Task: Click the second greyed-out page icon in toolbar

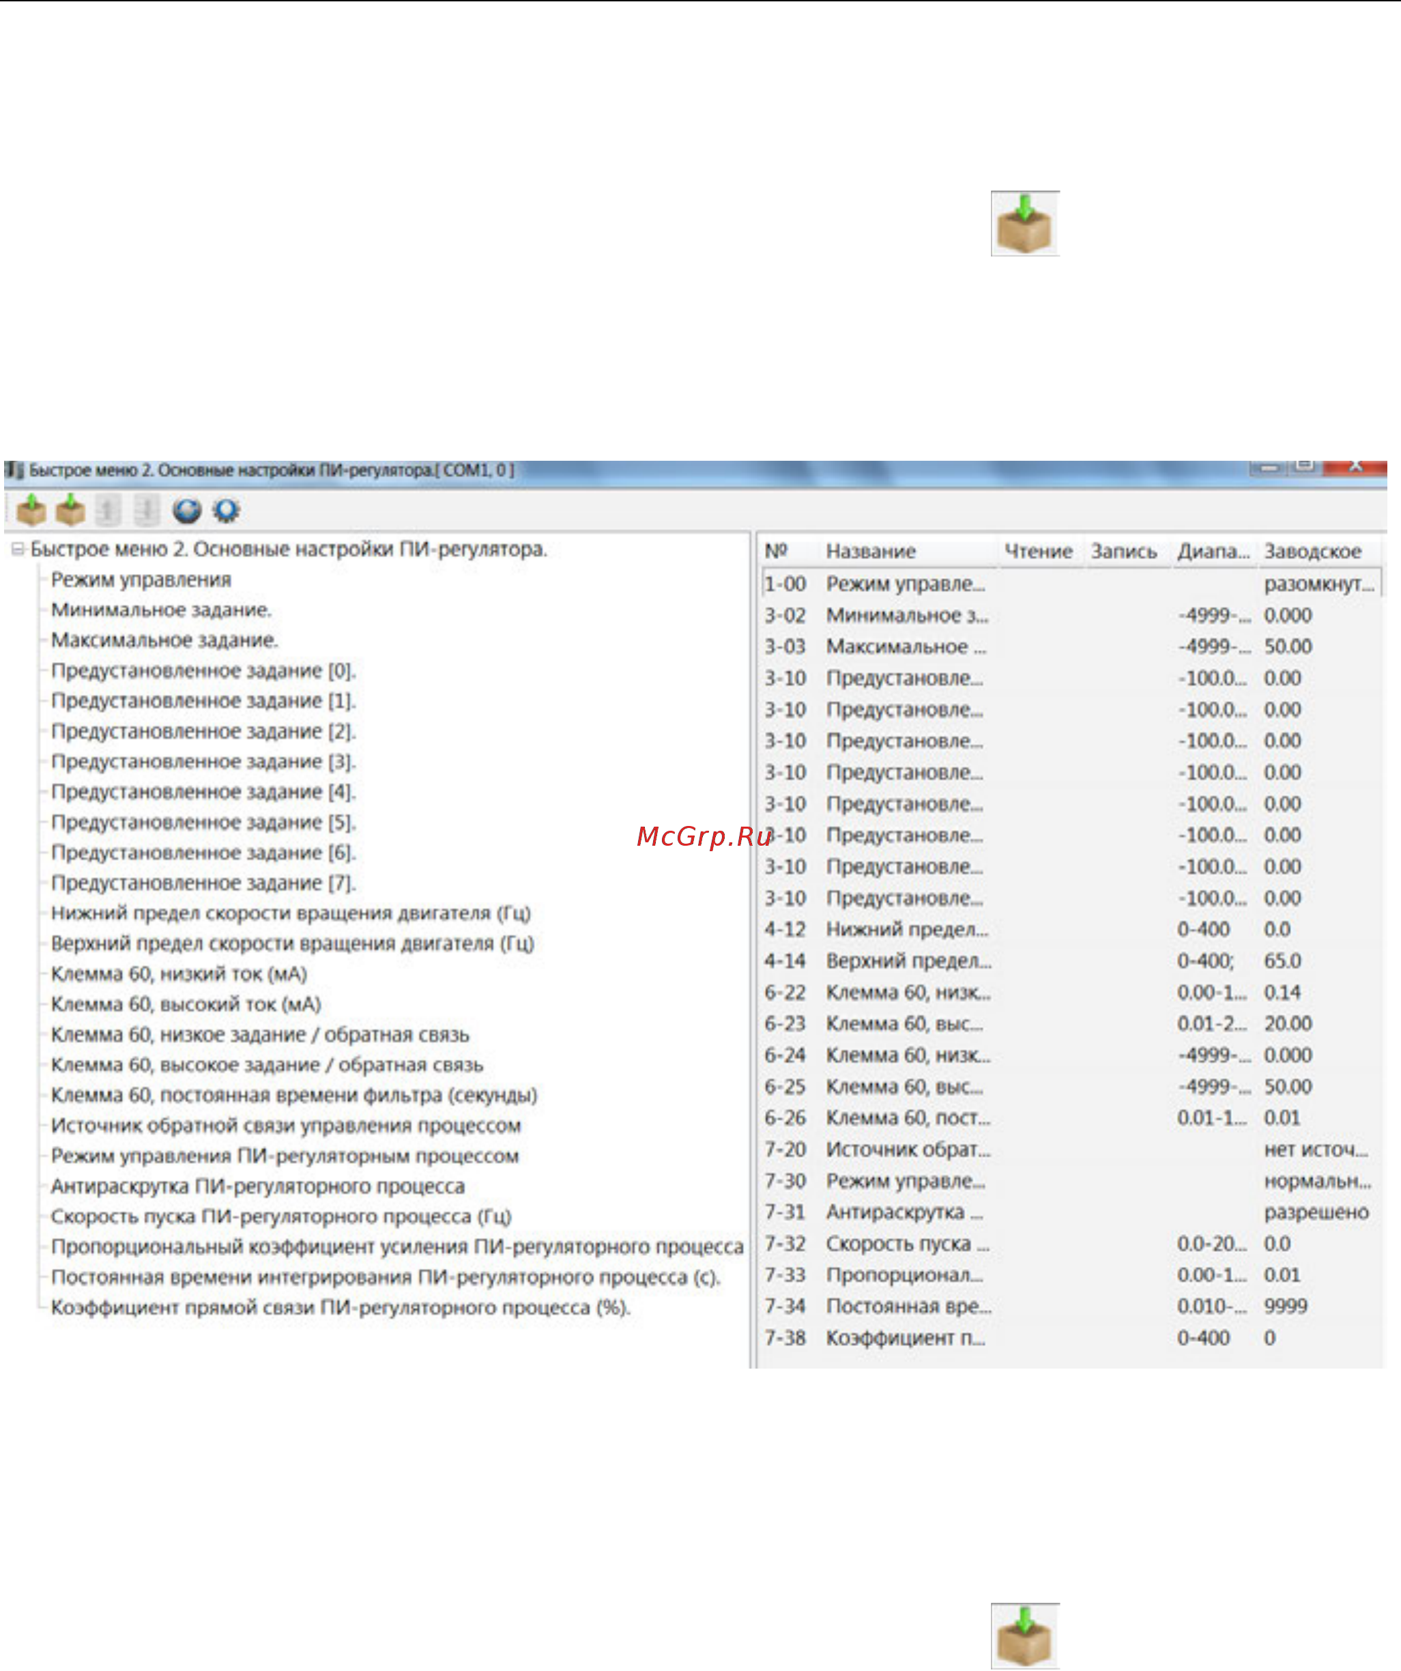Action: [147, 510]
